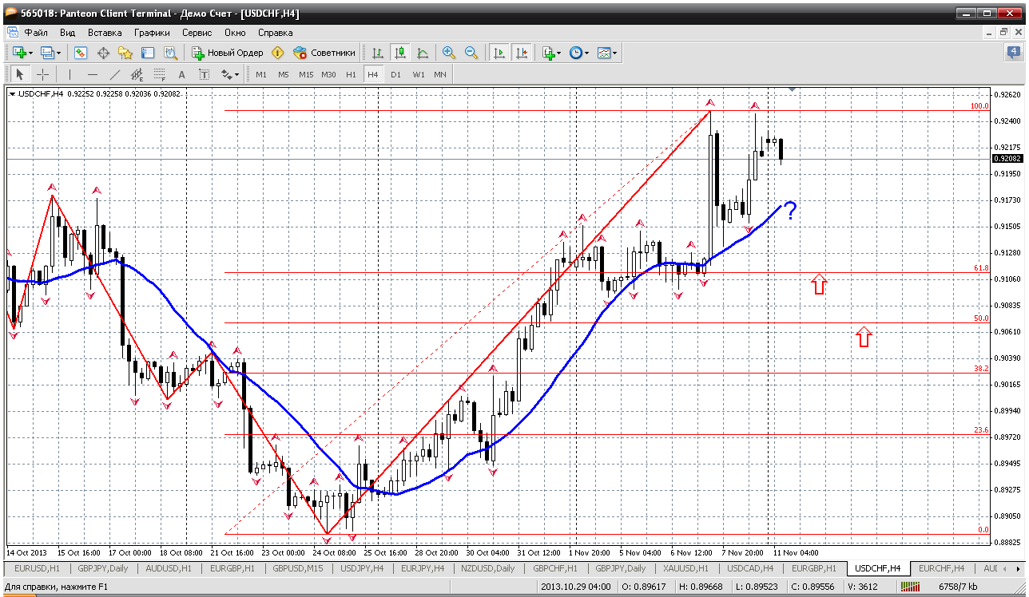1029x597 pixels.
Task: Open the chart templates dropdown
Action: tap(607, 53)
